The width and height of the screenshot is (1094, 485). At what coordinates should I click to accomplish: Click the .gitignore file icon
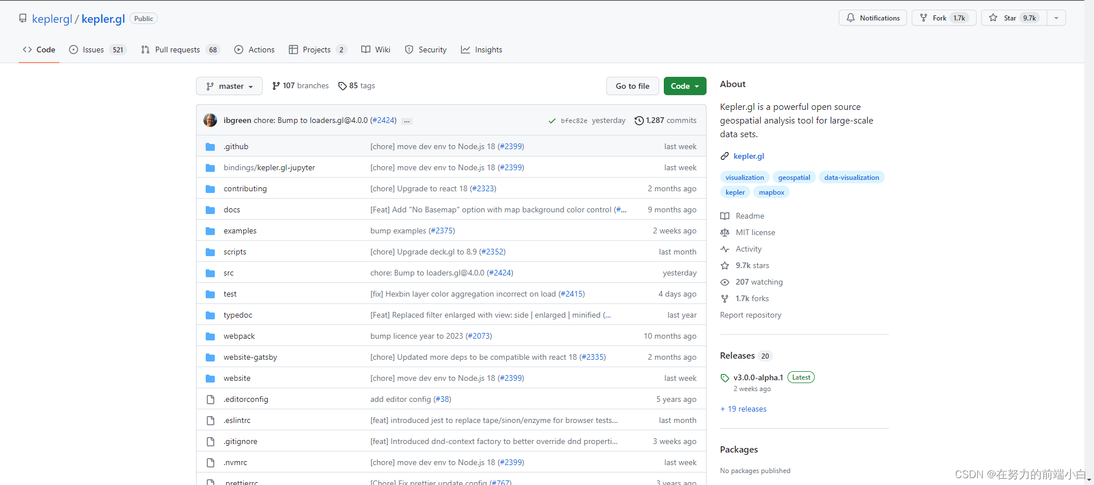[210, 442]
